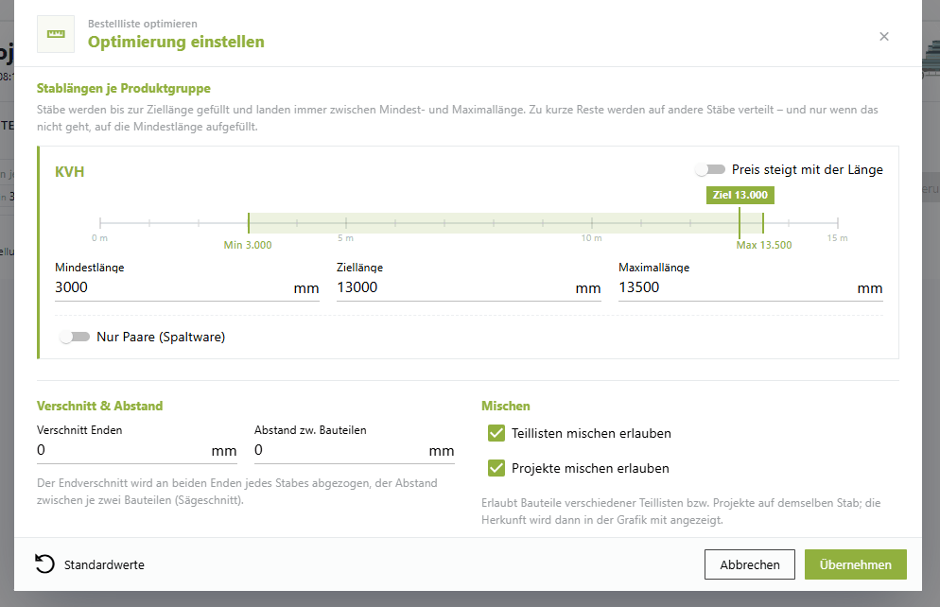Click the Bestellliste optimieren subtitle
This screenshot has width=940, height=607.
143,24
